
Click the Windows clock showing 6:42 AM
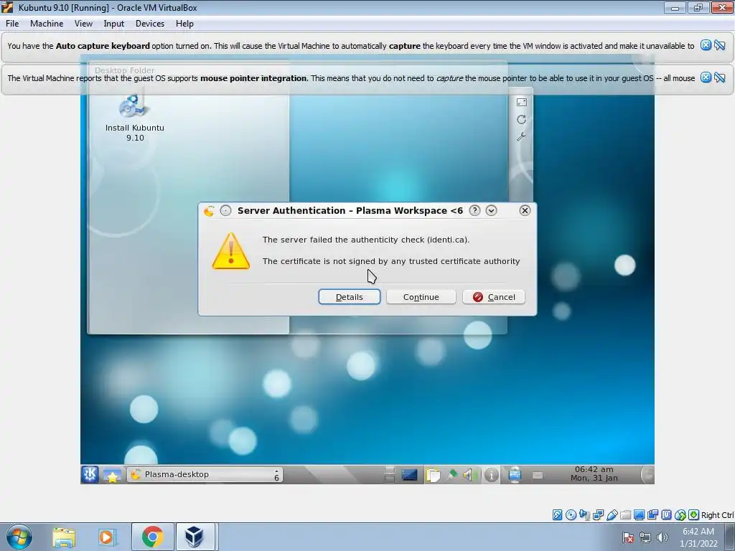(698, 537)
